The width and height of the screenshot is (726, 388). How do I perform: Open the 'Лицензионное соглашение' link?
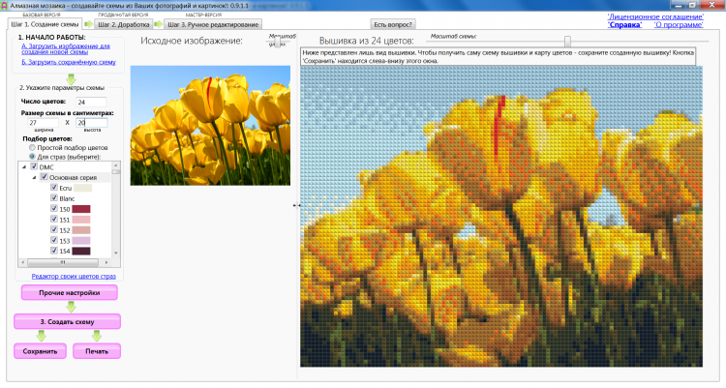click(655, 17)
